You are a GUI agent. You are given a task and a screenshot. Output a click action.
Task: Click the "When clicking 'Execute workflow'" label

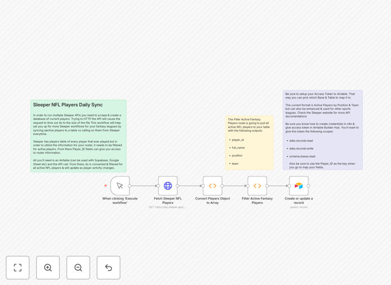(x=120, y=200)
